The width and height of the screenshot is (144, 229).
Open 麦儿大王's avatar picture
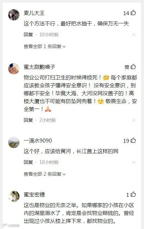[x=14, y=15]
